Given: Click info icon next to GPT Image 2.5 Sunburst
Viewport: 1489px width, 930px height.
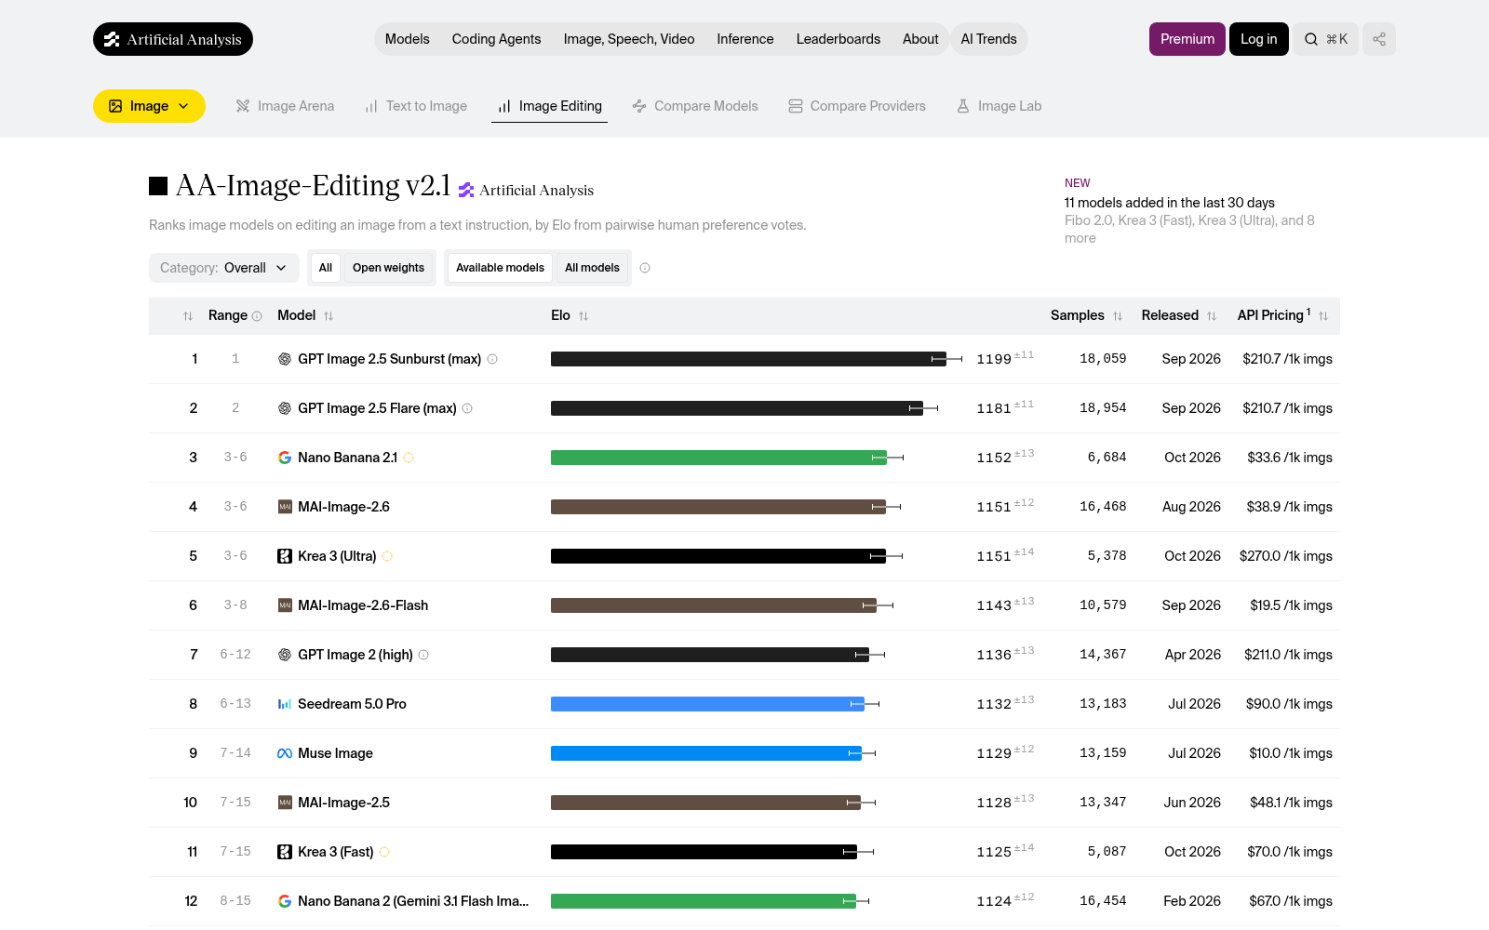Looking at the screenshot, I should click(x=492, y=359).
